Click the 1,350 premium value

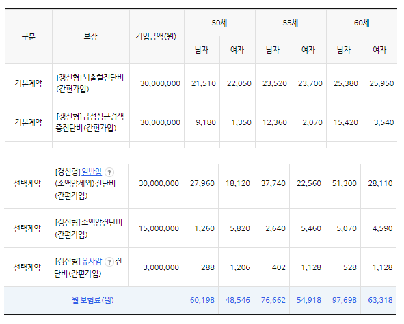[241, 122]
